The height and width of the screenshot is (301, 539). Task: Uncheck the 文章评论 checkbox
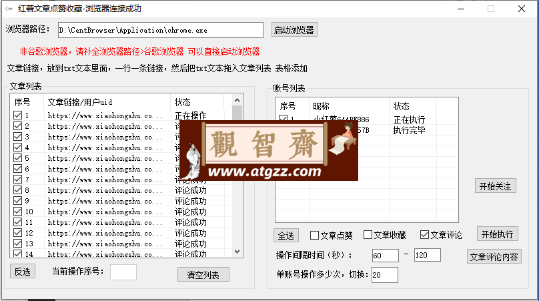424,235
